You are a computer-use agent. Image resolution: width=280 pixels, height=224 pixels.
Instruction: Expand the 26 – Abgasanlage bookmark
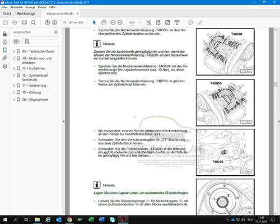(x=13, y=100)
